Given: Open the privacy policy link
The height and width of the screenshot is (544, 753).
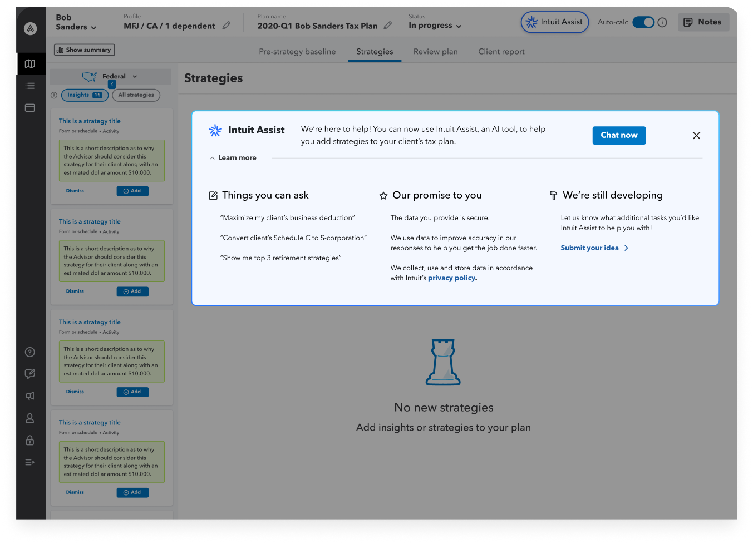Looking at the screenshot, I should (452, 278).
